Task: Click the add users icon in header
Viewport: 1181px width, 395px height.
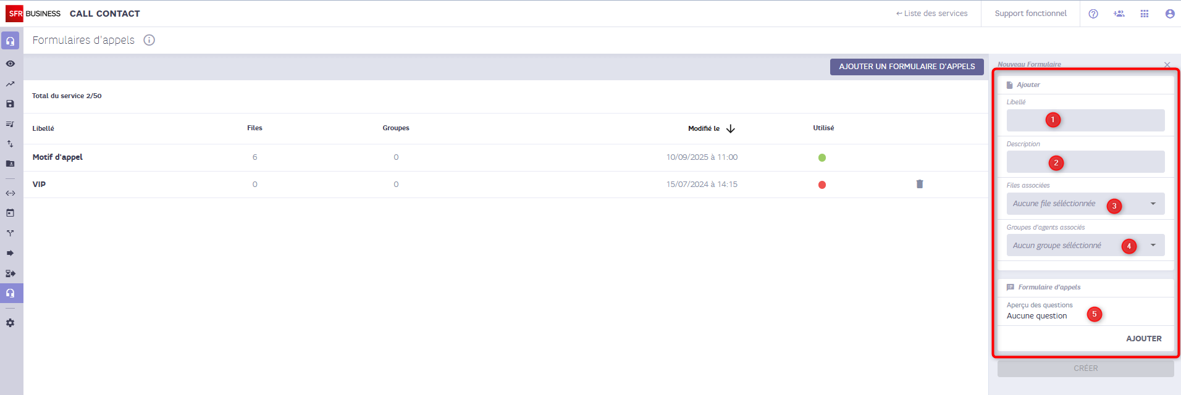Action: click(x=1119, y=14)
